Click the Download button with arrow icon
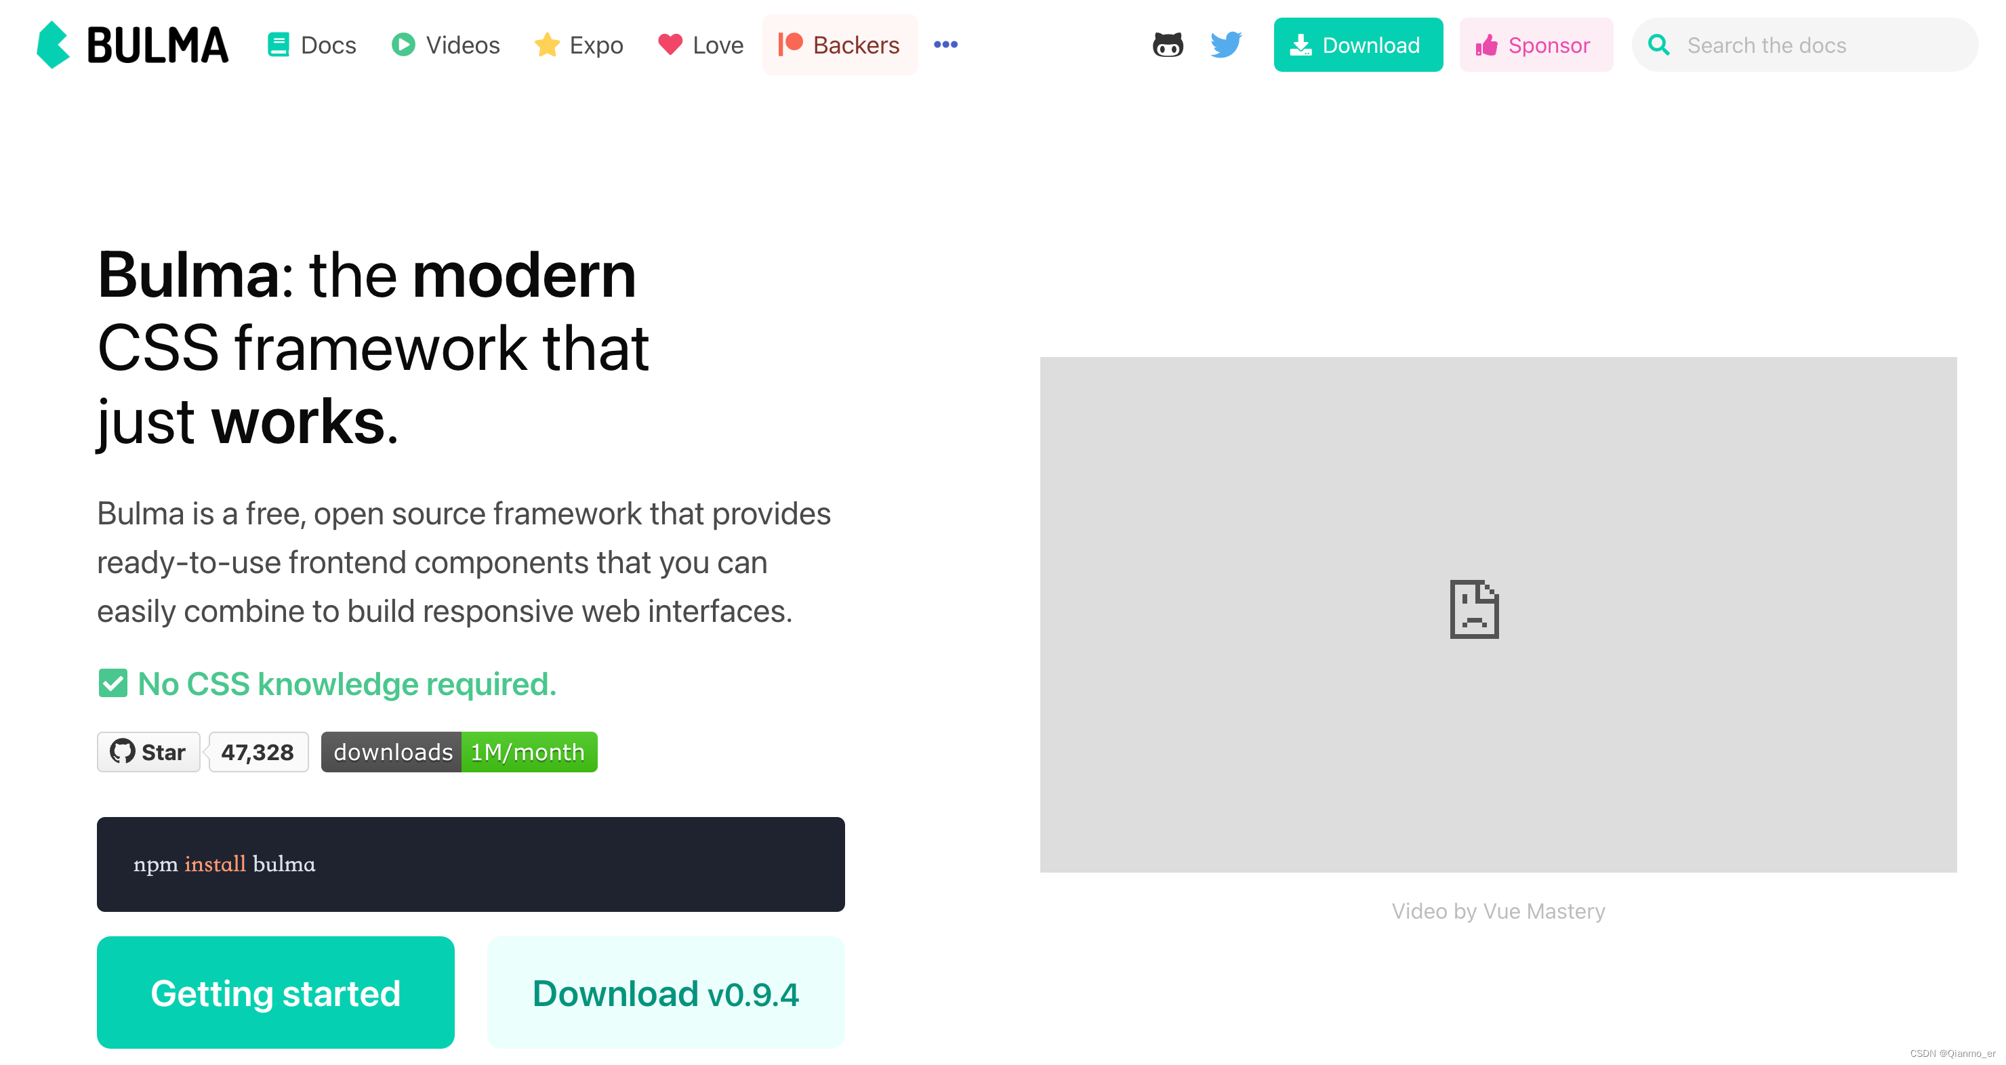2006x1065 pixels. pos(1357,45)
